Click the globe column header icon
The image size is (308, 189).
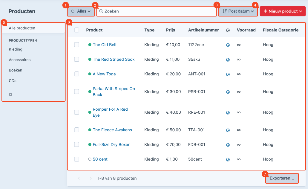point(228,30)
